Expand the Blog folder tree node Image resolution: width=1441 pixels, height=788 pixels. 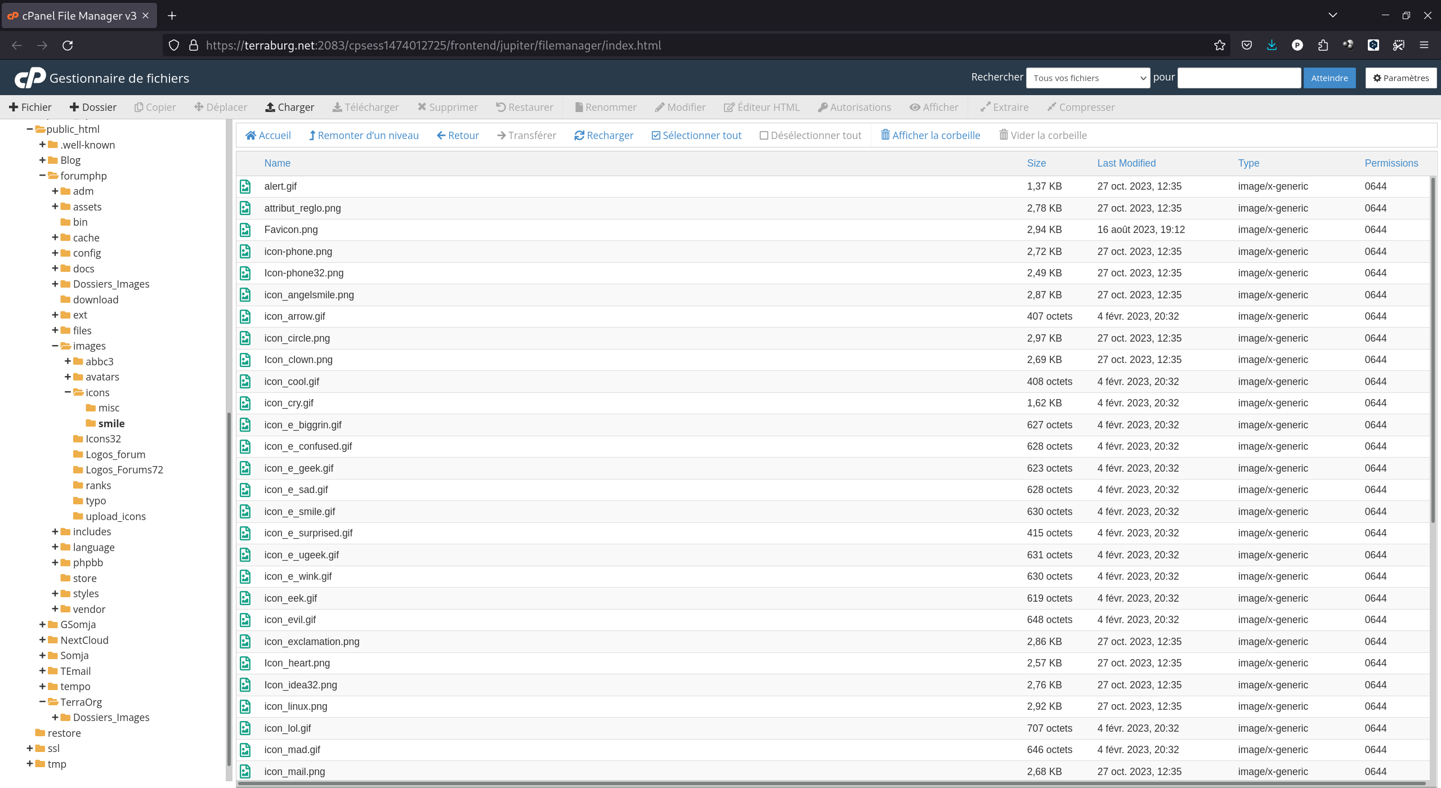(42, 160)
